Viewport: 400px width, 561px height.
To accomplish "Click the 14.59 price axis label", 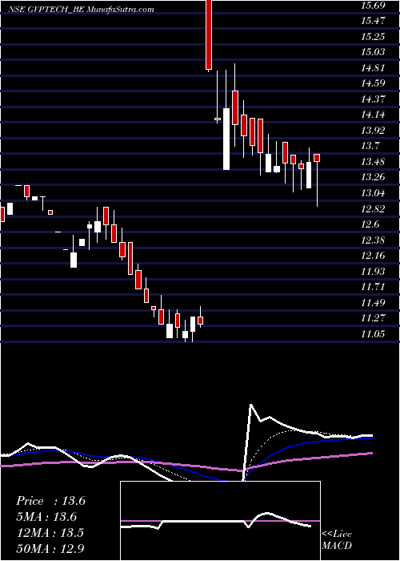I will [x=373, y=83].
